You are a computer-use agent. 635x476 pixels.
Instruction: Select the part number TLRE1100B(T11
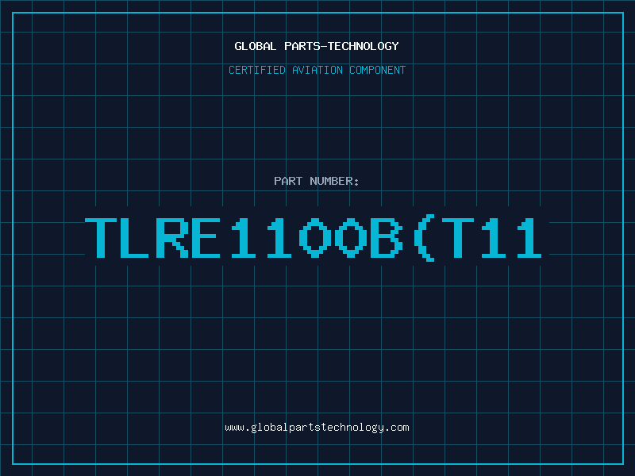(x=313, y=239)
